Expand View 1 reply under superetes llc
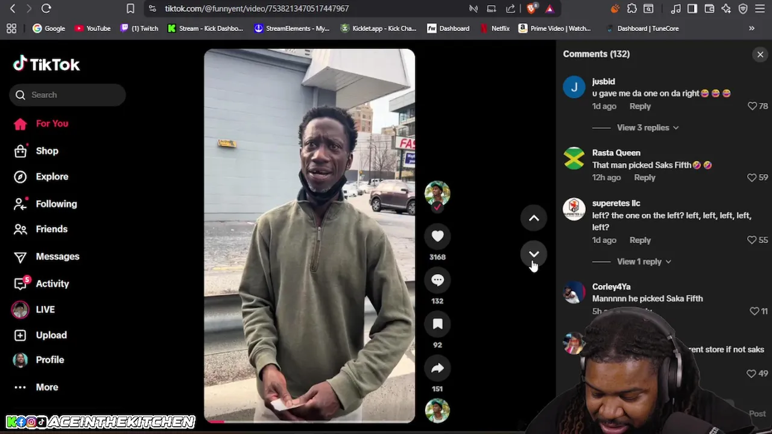Screen dimensions: 772x434 pos(644,262)
